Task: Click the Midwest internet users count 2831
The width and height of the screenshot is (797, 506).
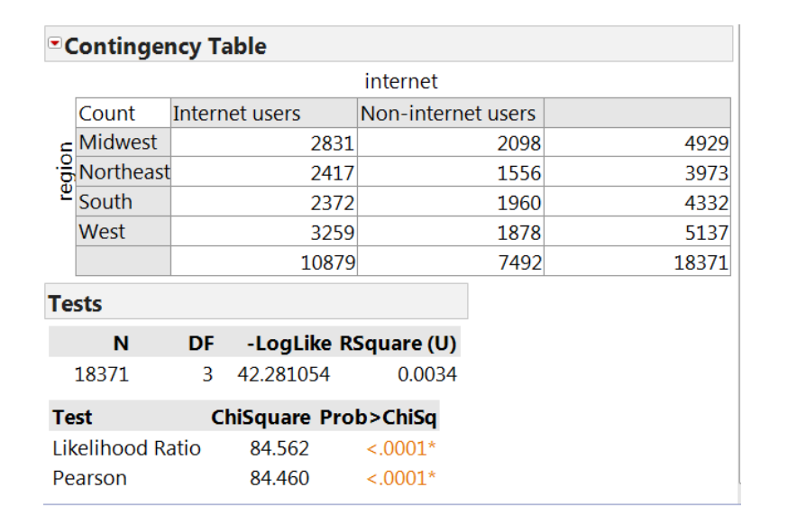Action: [264, 143]
